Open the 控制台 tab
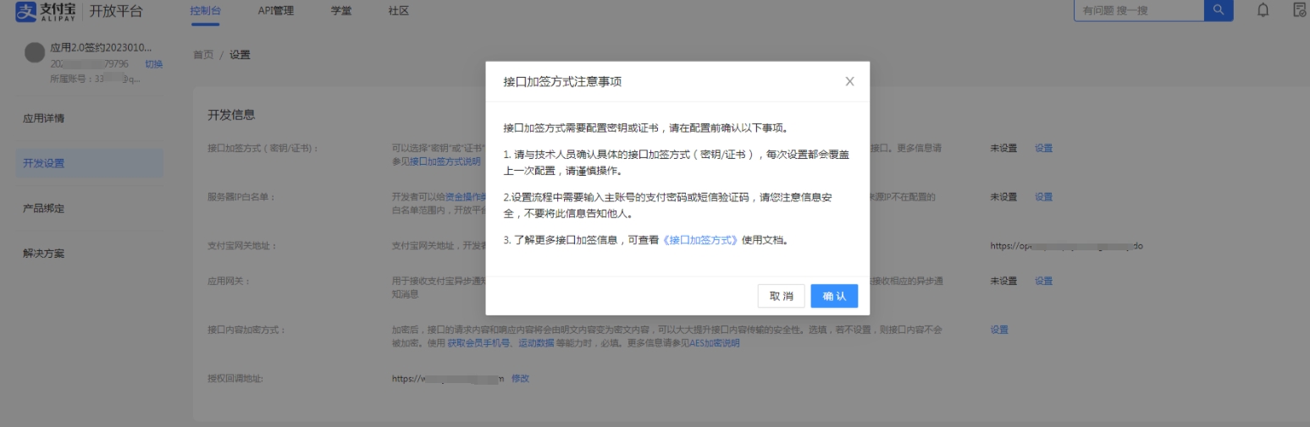This screenshot has width=1310, height=427. click(205, 10)
